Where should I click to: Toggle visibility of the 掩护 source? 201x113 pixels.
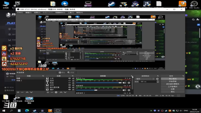(70, 89)
